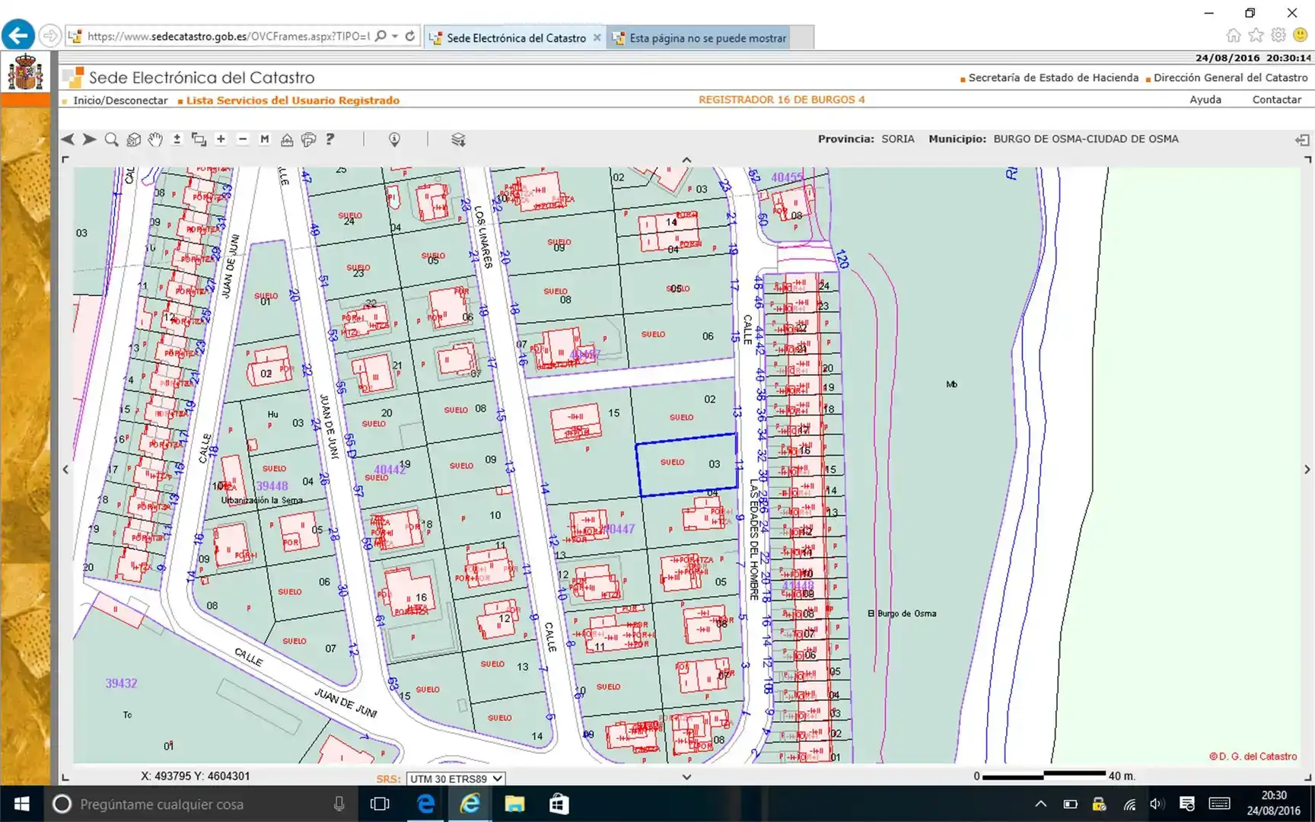The width and height of the screenshot is (1315, 822).
Task: Select the info location pin tool
Action: (394, 139)
